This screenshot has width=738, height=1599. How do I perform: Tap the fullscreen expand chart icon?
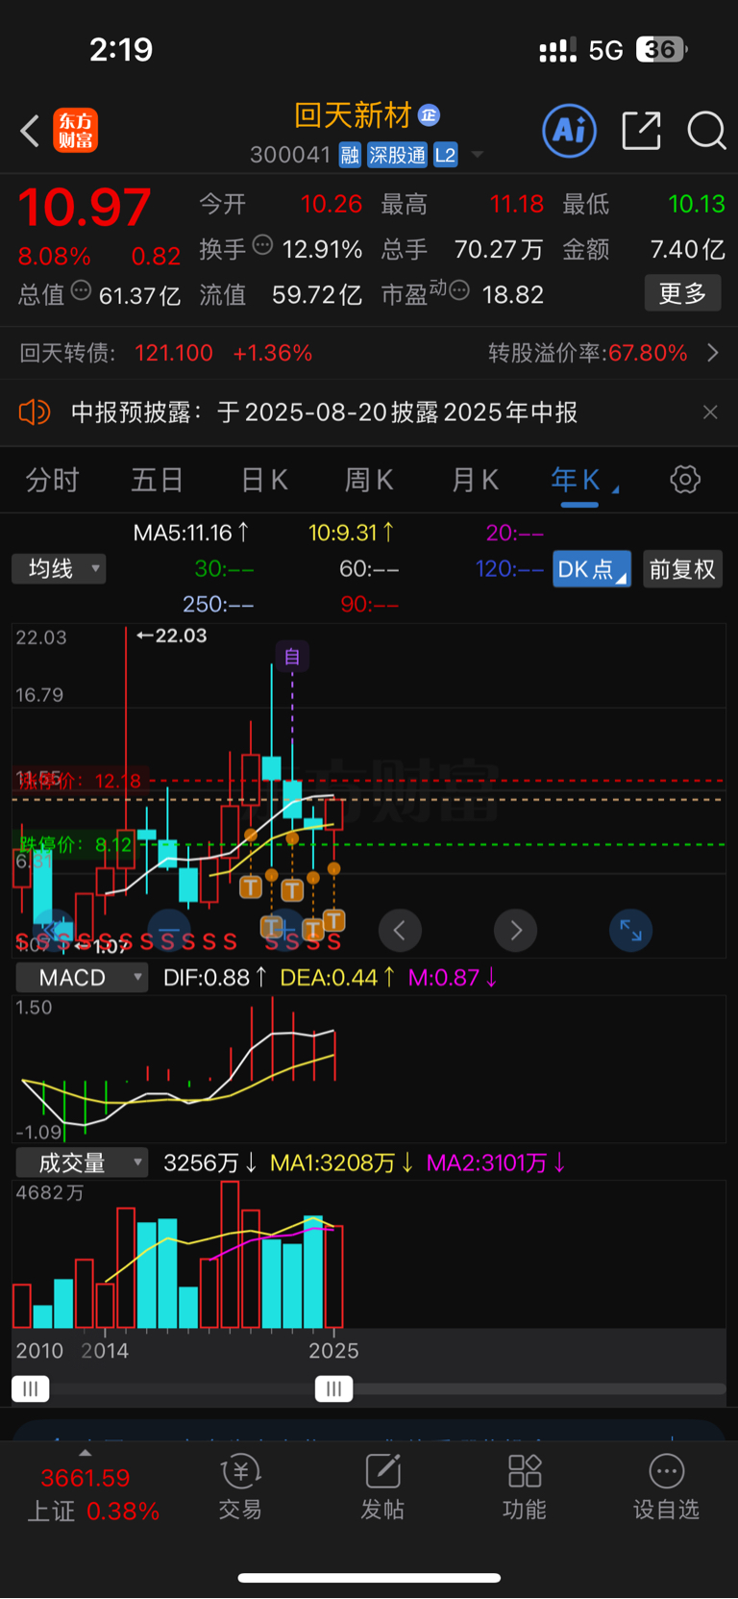coord(631,930)
